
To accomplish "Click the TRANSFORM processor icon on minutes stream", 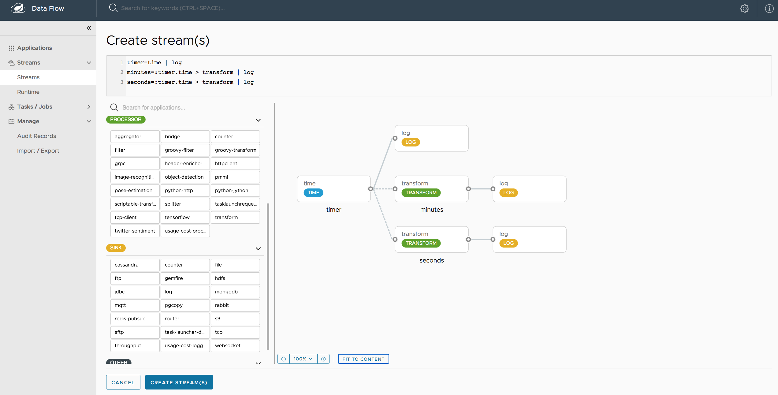I will 421,192.
